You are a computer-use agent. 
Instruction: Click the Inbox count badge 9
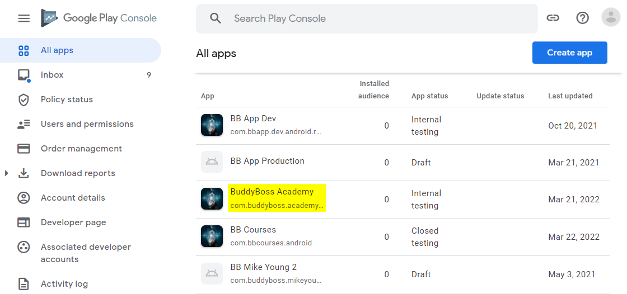pyautogui.click(x=149, y=75)
